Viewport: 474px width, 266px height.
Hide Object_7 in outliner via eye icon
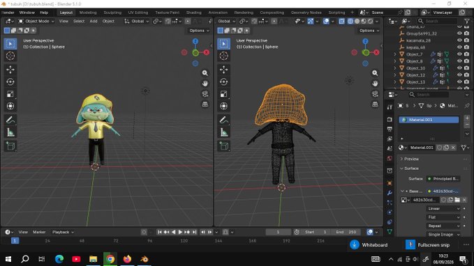(459, 54)
